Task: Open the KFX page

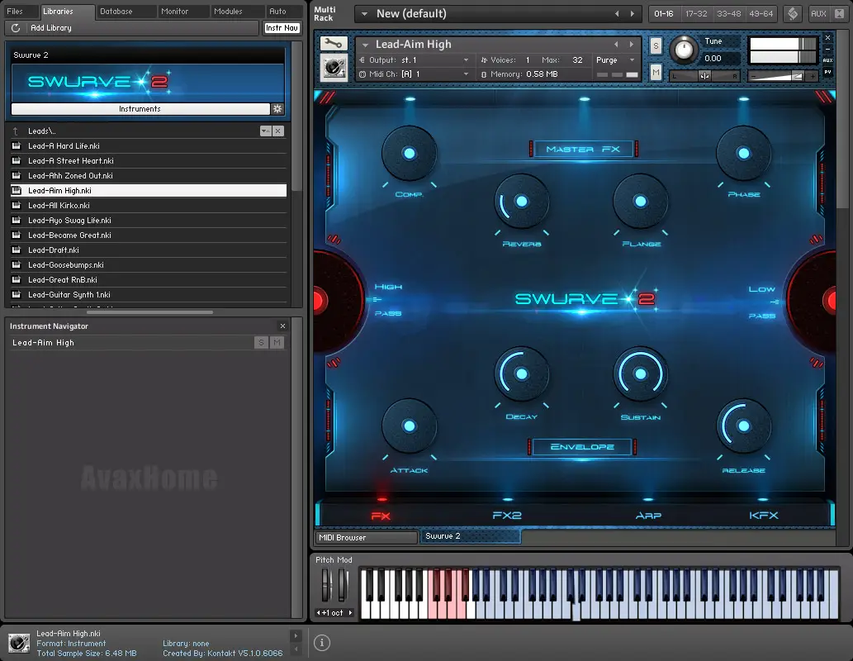Action: 764,515
